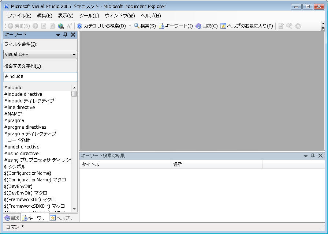Switch to the キーワード tab at panel bottom
This screenshot has height=234, width=328.
click(x=35, y=218)
